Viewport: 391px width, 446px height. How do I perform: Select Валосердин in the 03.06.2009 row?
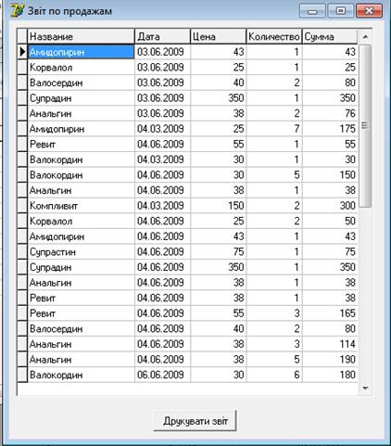[82, 83]
